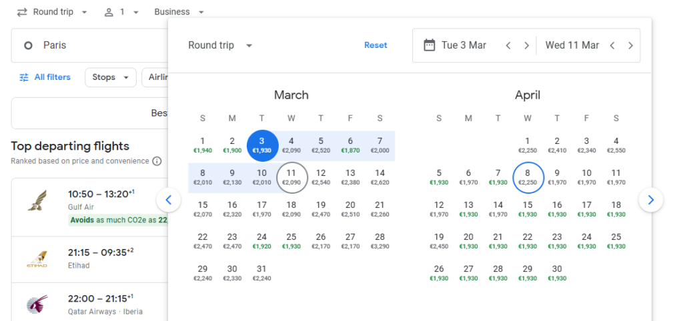
Task: Select March 5 priced €2,520
Action: [321, 145]
